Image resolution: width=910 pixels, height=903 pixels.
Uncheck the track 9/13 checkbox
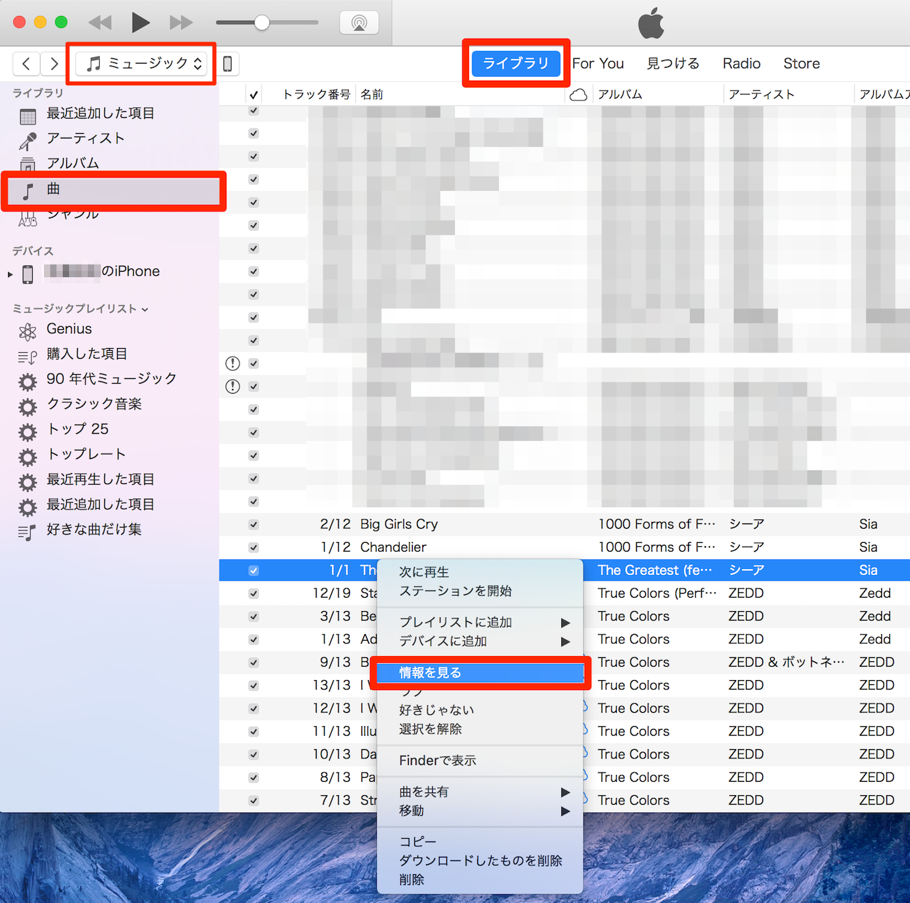pyautogui.click(x=254, y=663)
